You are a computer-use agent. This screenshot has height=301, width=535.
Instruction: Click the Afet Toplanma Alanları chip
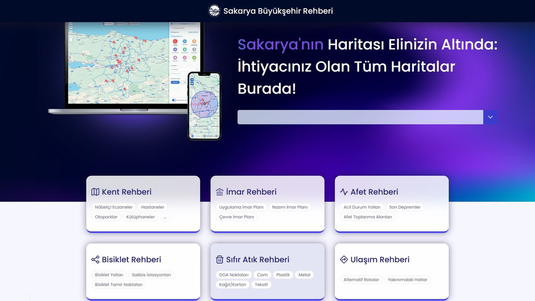(x=367, y=217)
